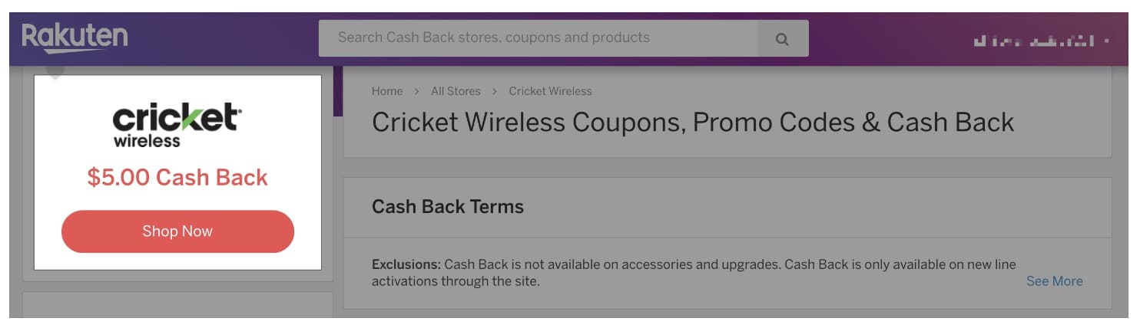
Task: Click the magnifying glass search icon
Action: pos(782,39)
